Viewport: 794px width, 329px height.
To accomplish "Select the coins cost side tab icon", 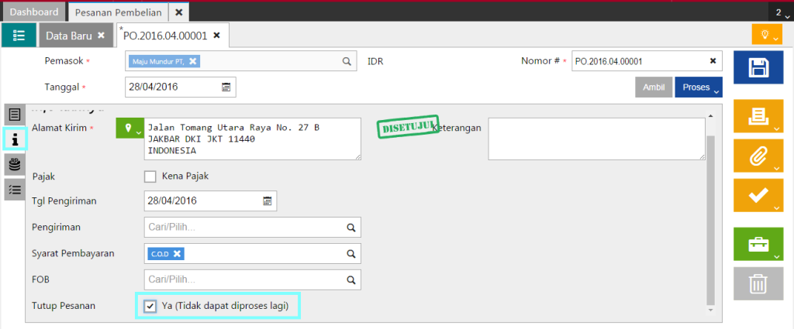I will [x=15, y=164].
